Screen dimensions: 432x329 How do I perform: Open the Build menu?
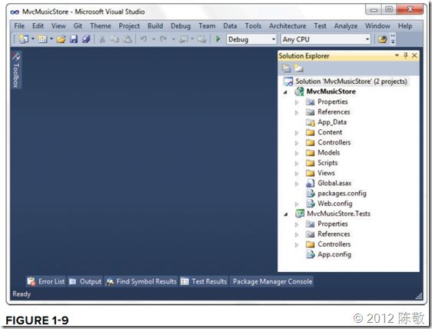(155, 26)
